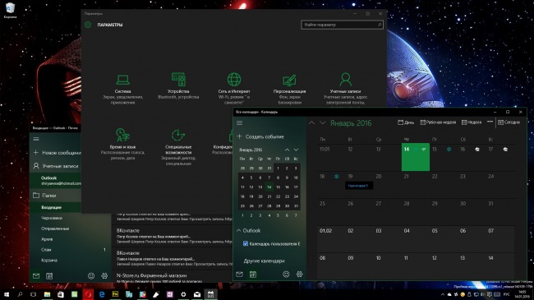Switch to Рабочая неделя view
This screenshot has width=534, height=300.
click(x=438, y=122)
